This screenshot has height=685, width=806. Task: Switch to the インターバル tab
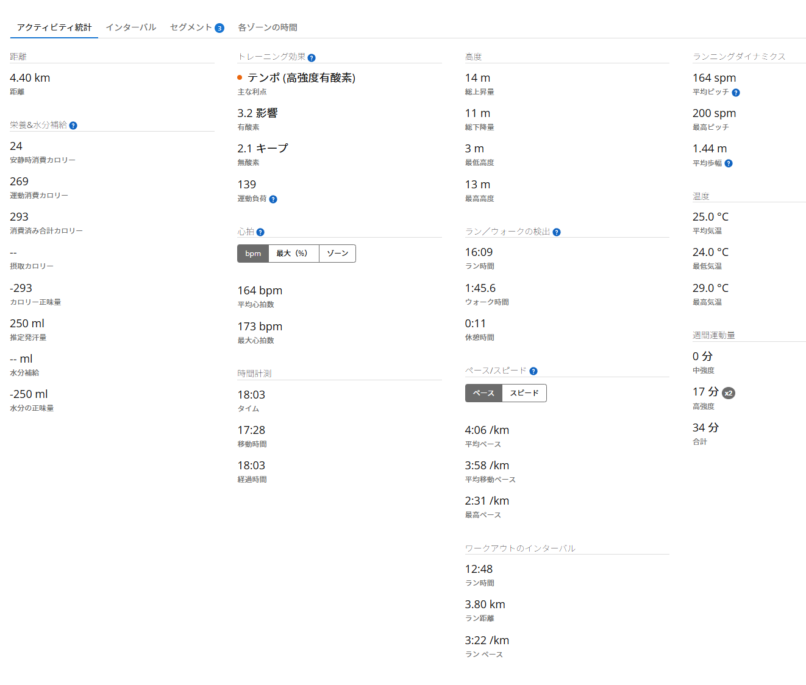(x=131, y=27)
